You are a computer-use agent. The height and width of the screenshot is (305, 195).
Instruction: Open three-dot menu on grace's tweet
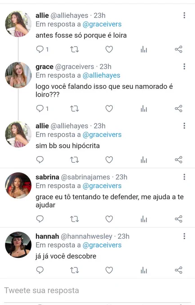tap(184, 66)
